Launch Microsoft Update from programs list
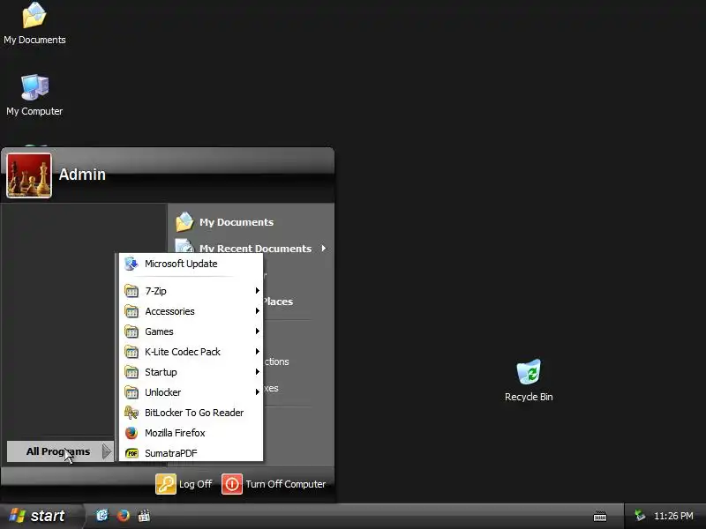 click(x=191, y=264)
